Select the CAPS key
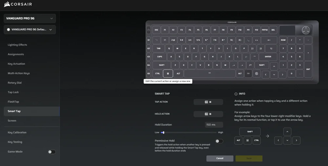 point(160,57)
